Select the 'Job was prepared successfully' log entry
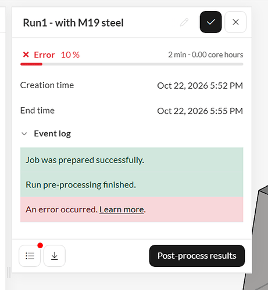Screen dimensions: 268x290 tap(132, 160)
